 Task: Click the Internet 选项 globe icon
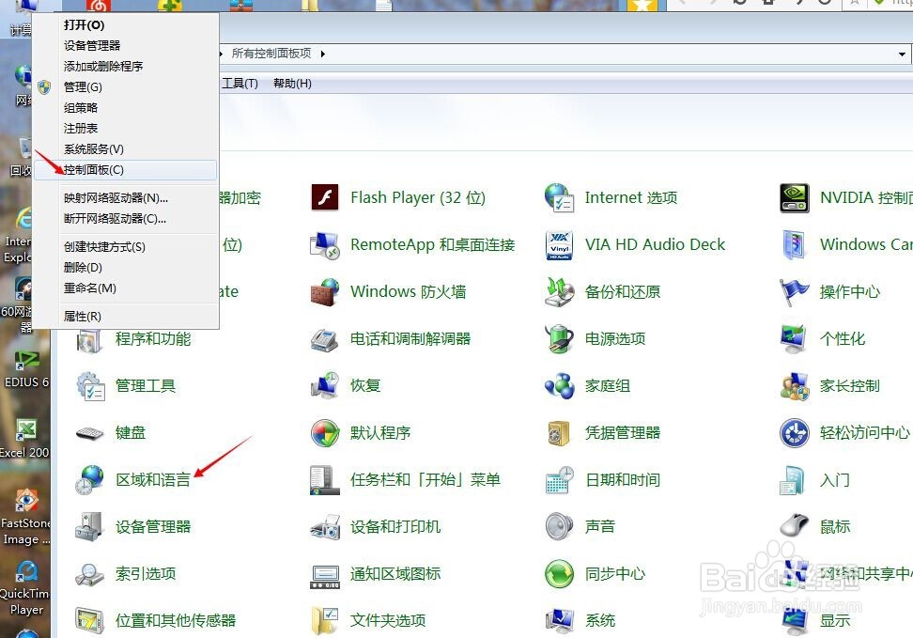pos(559,197)
